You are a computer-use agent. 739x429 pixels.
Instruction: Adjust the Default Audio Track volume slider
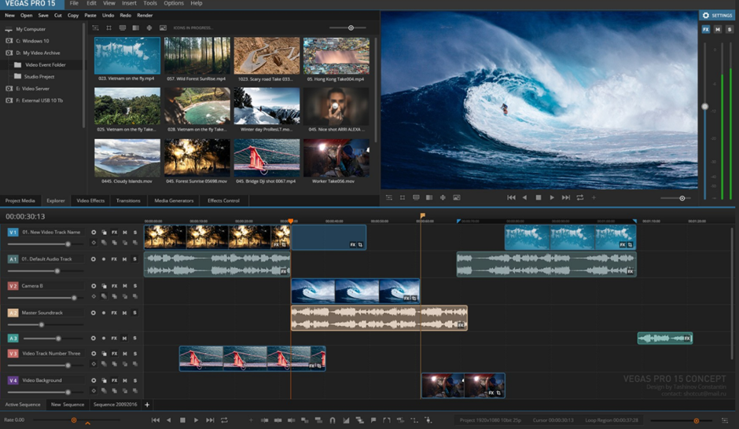(57, 271)
